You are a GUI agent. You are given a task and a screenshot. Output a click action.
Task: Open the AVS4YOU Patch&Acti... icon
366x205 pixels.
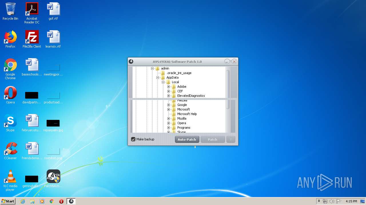tap(53, 179)
